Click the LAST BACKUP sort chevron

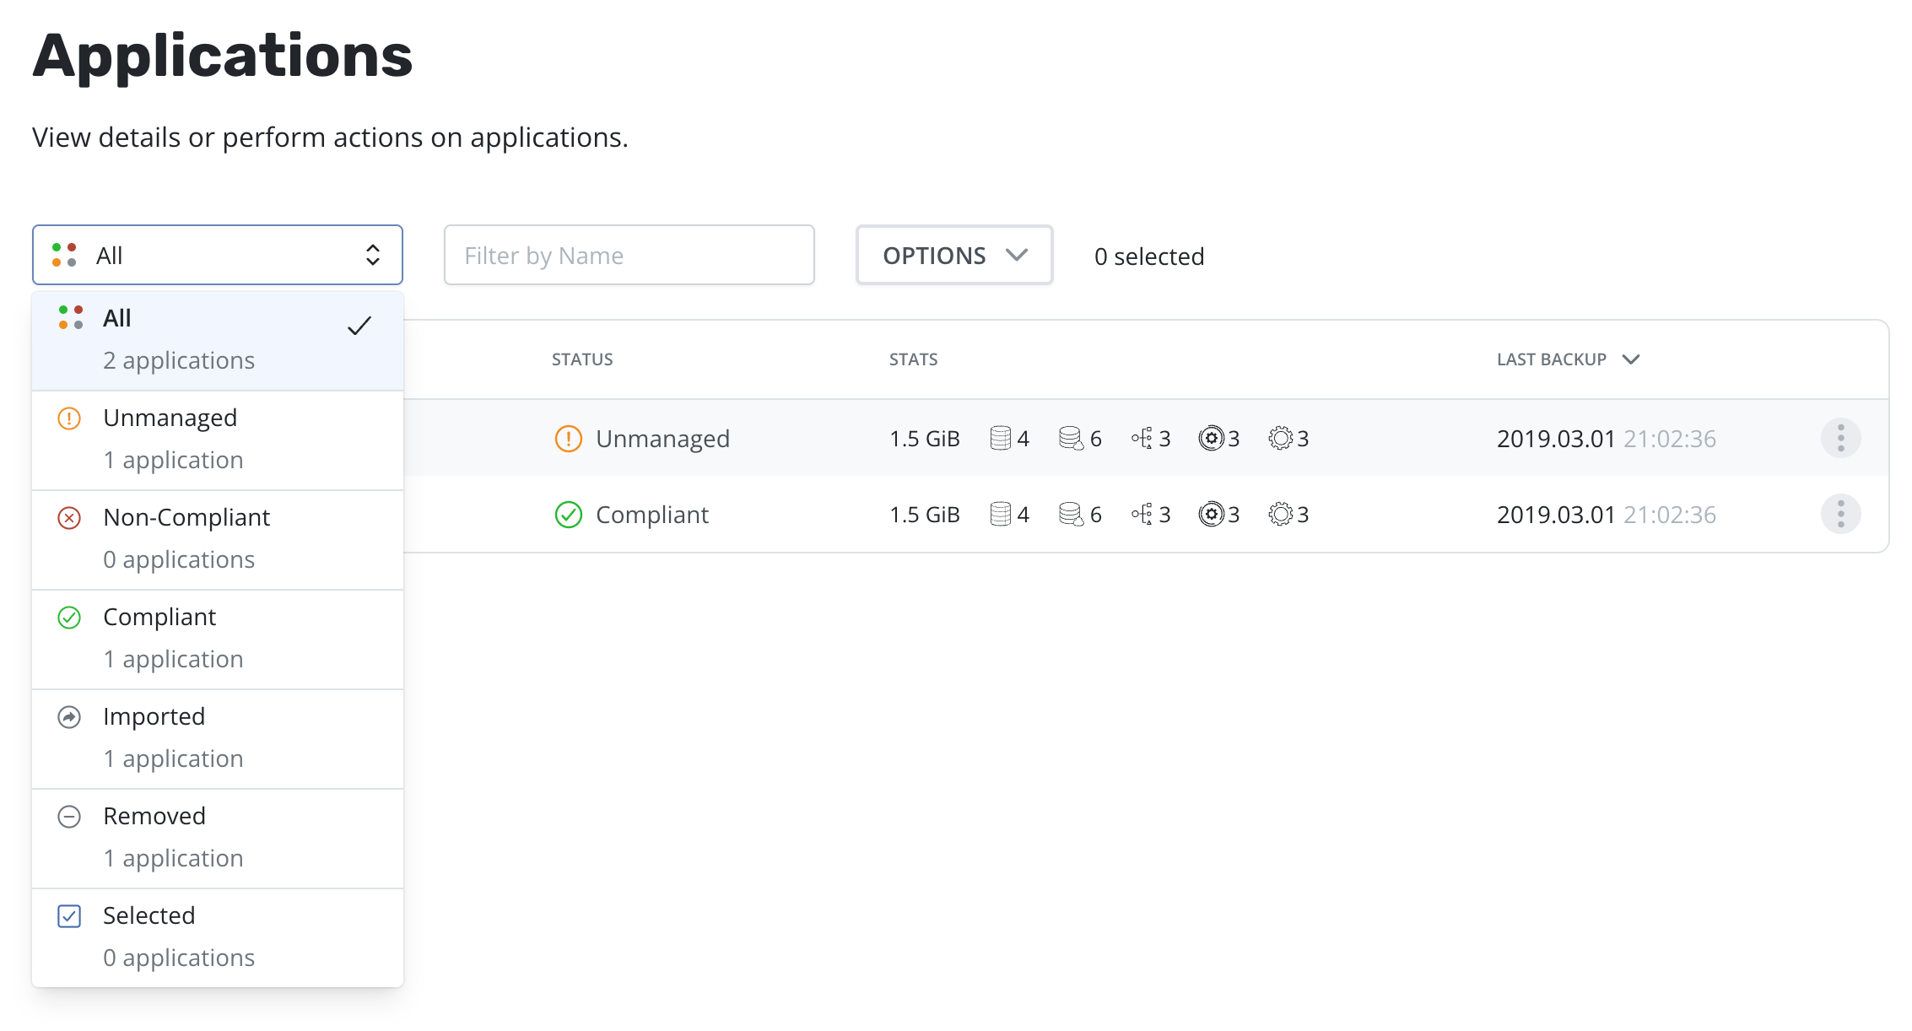click(1631, 359)
